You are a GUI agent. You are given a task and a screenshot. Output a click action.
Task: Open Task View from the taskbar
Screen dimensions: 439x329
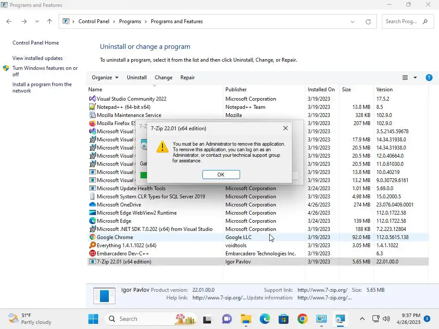click(x=207, y=319)
